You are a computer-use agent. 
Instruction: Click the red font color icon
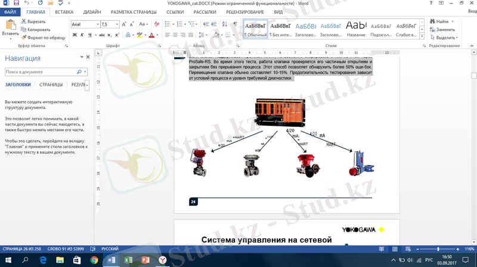[x=151, y=35]
